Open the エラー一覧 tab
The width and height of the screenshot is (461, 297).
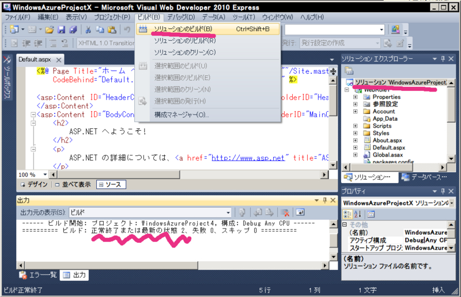38,275
